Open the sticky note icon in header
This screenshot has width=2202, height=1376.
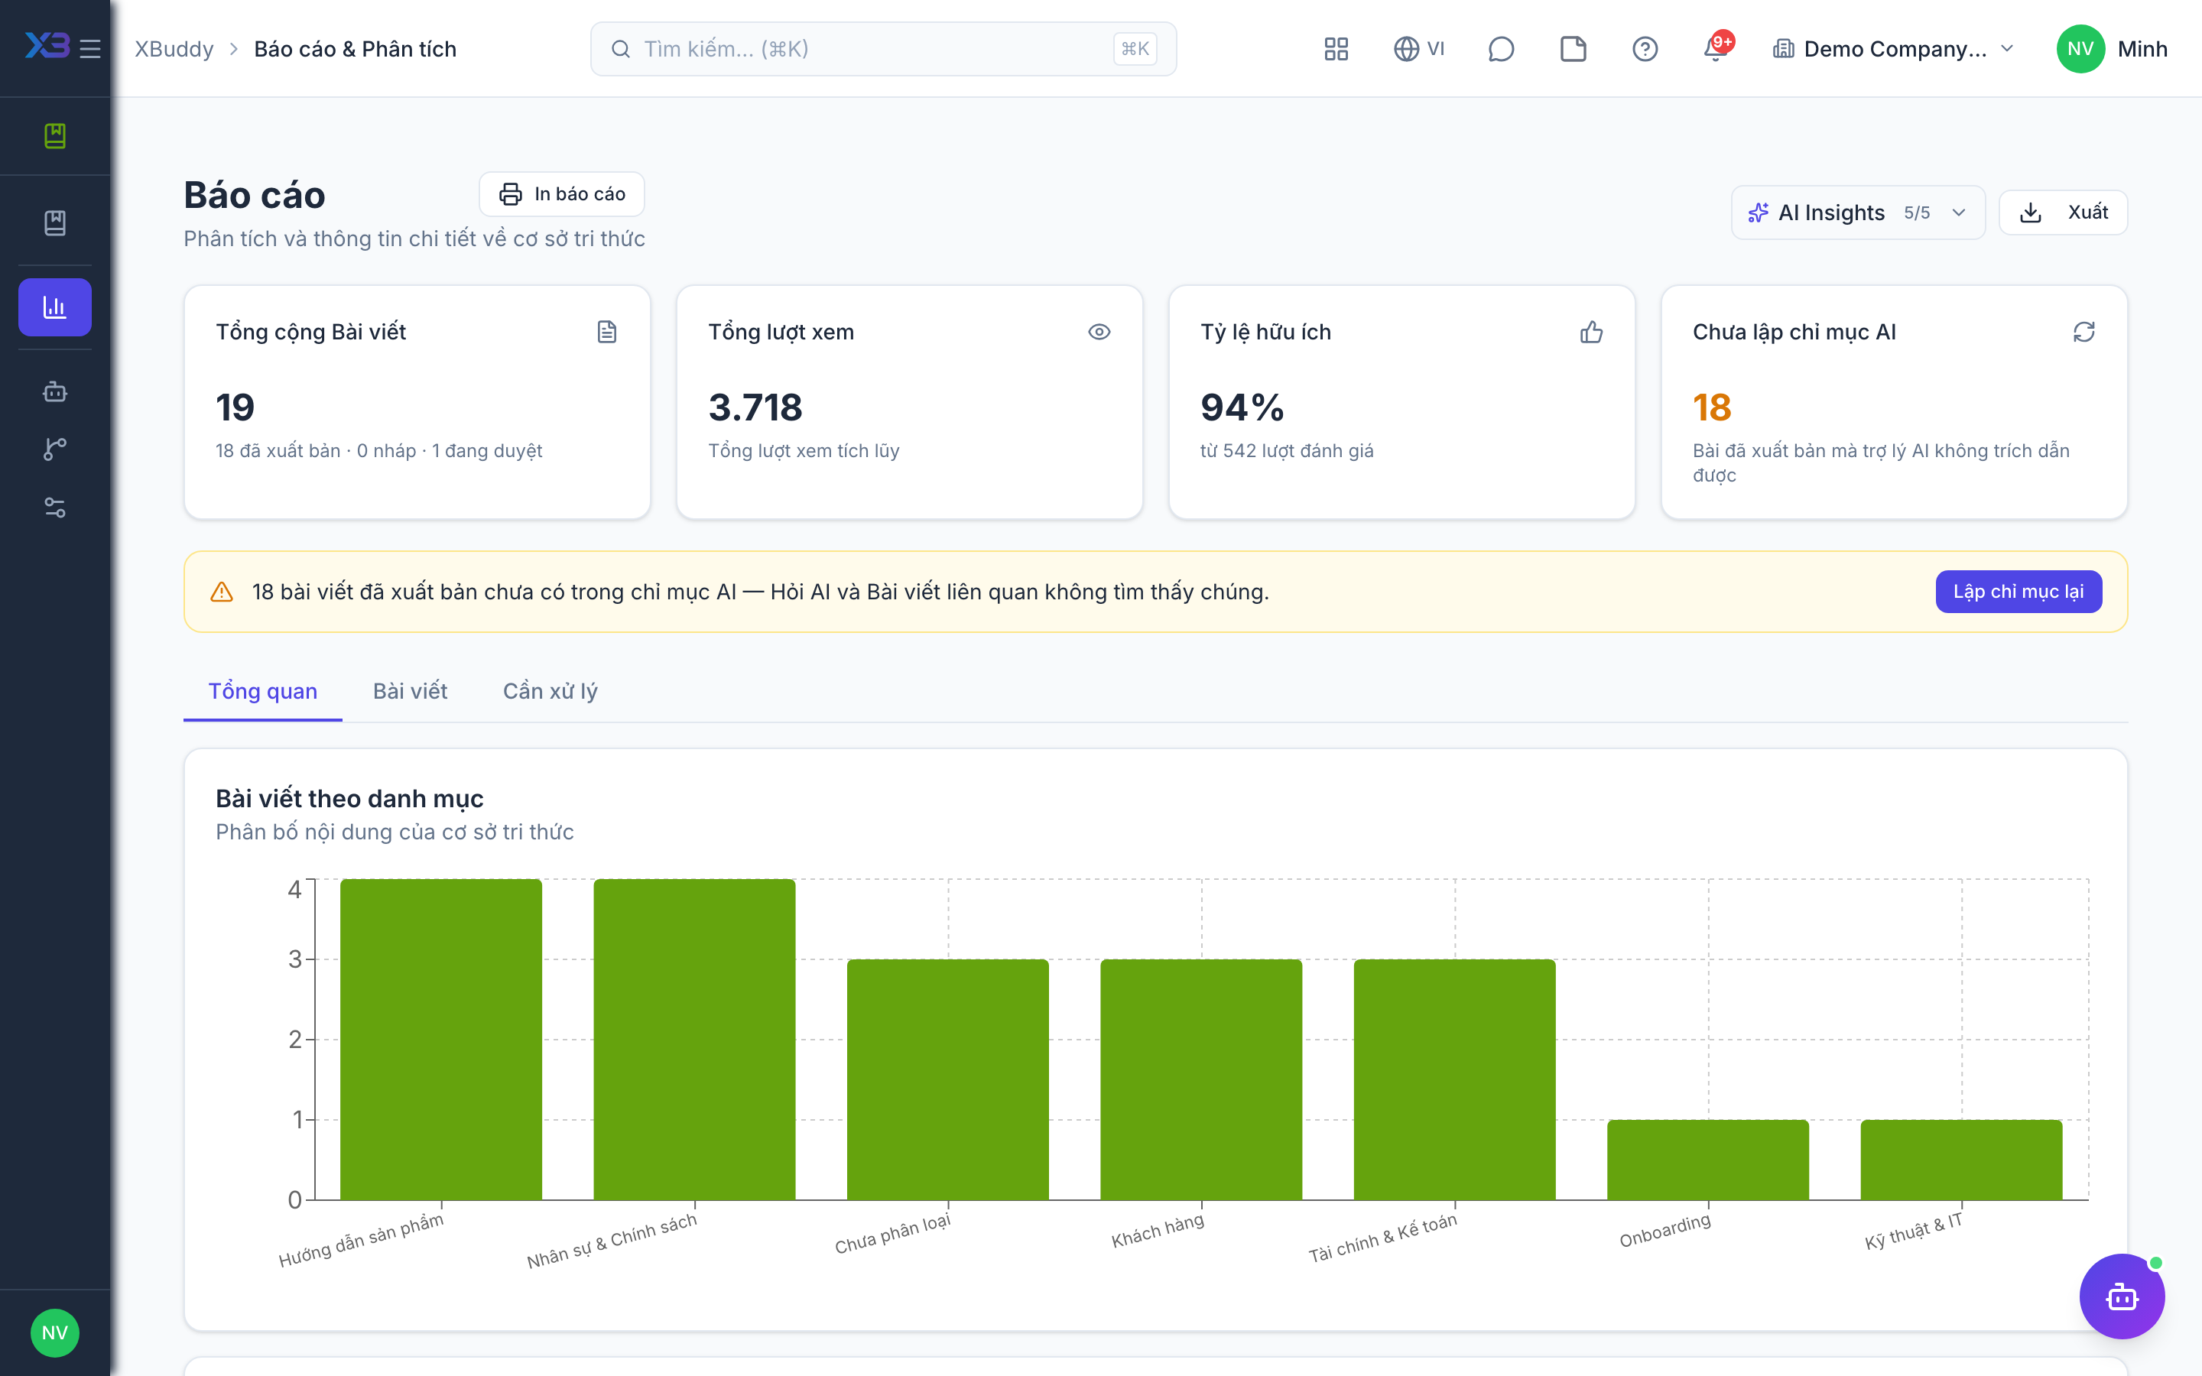tap(1574, 48)
